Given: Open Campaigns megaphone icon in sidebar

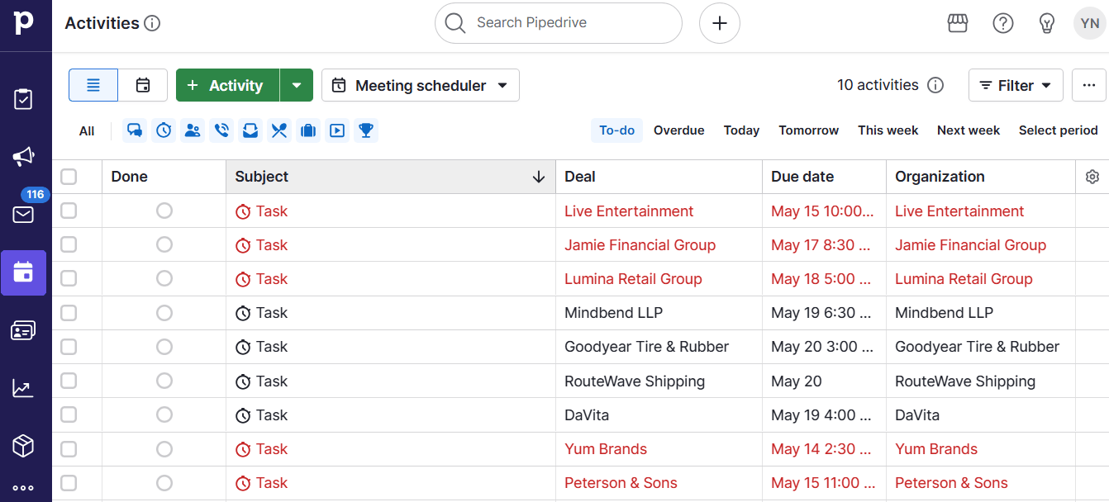Looking at the screenshot, I should [x=23, y=156].
